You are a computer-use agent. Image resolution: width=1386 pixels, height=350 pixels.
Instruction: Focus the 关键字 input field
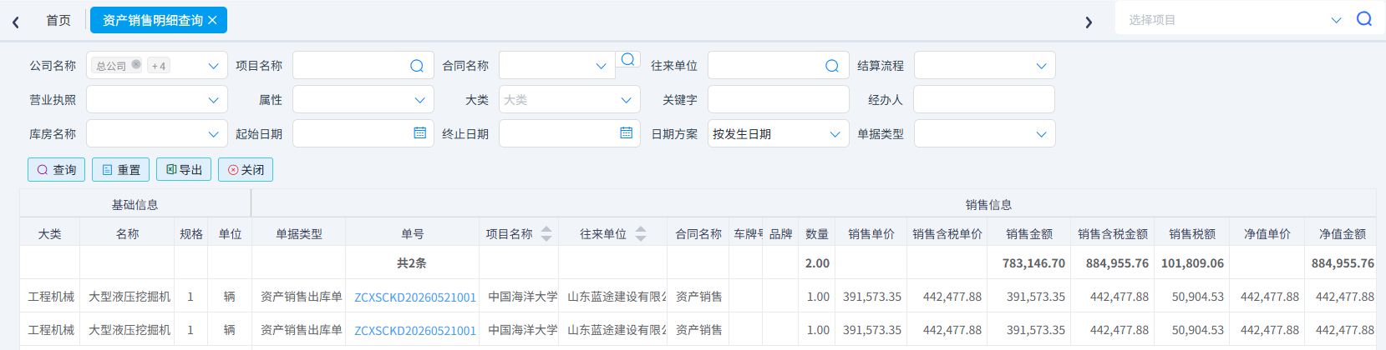click(x=778, y=99)
